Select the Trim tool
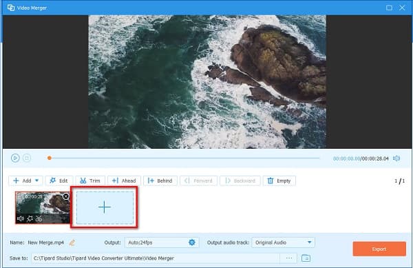Screen dimensions: 413x268 point(90,181)
